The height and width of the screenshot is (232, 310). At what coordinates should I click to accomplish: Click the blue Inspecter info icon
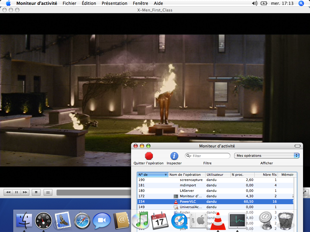(174, 156)
